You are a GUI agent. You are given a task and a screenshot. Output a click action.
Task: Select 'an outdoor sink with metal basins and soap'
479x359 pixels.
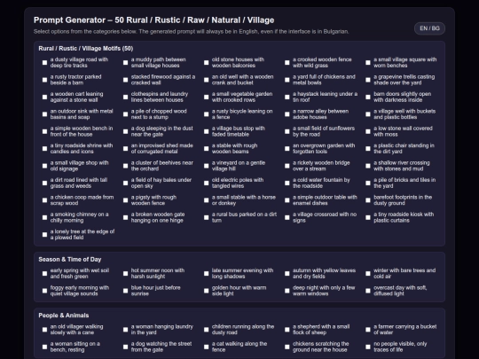(45, 114)
